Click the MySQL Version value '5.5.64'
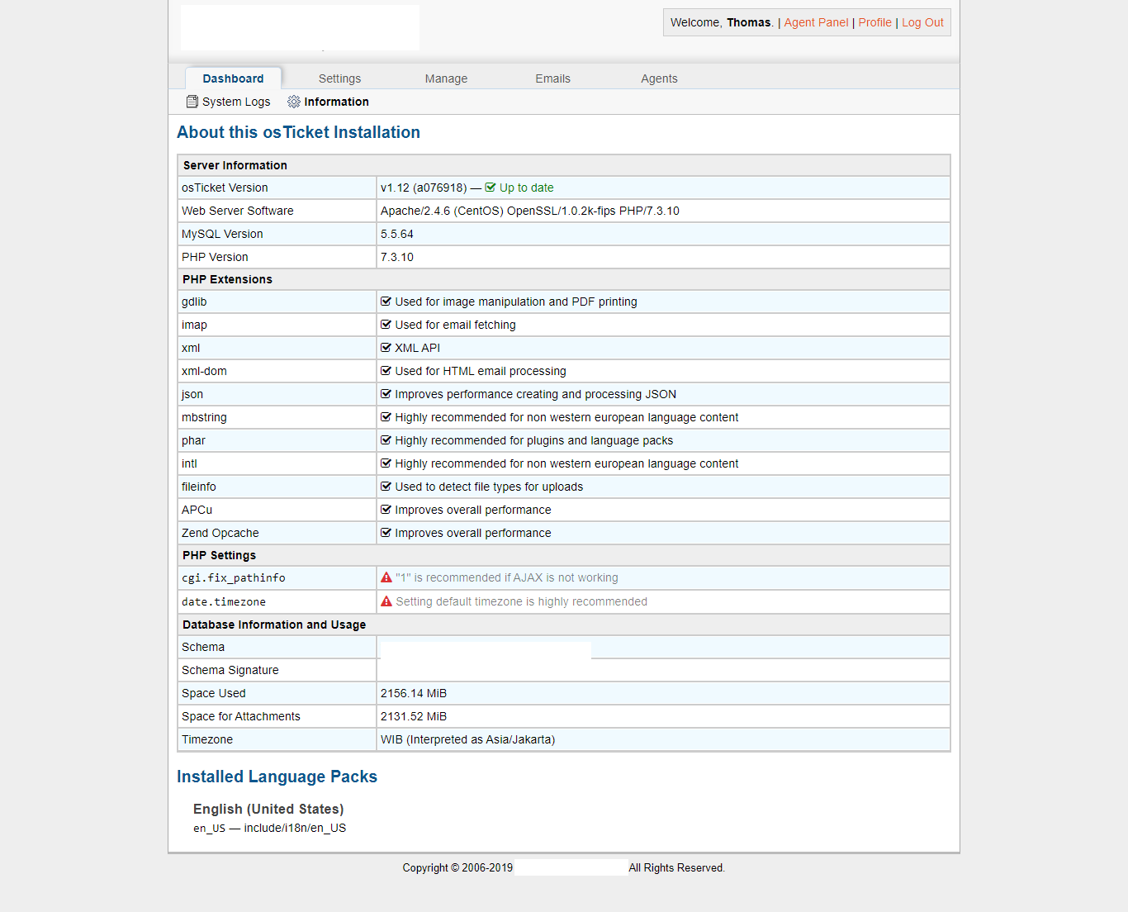Image resolution: width=1128 pixels, height=912 pixels. pyautogui.click(x=397, y=234)
